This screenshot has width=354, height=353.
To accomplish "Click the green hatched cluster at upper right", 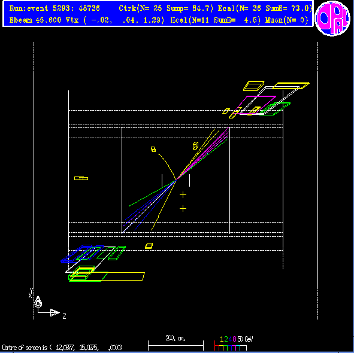I will click(275, 109).
